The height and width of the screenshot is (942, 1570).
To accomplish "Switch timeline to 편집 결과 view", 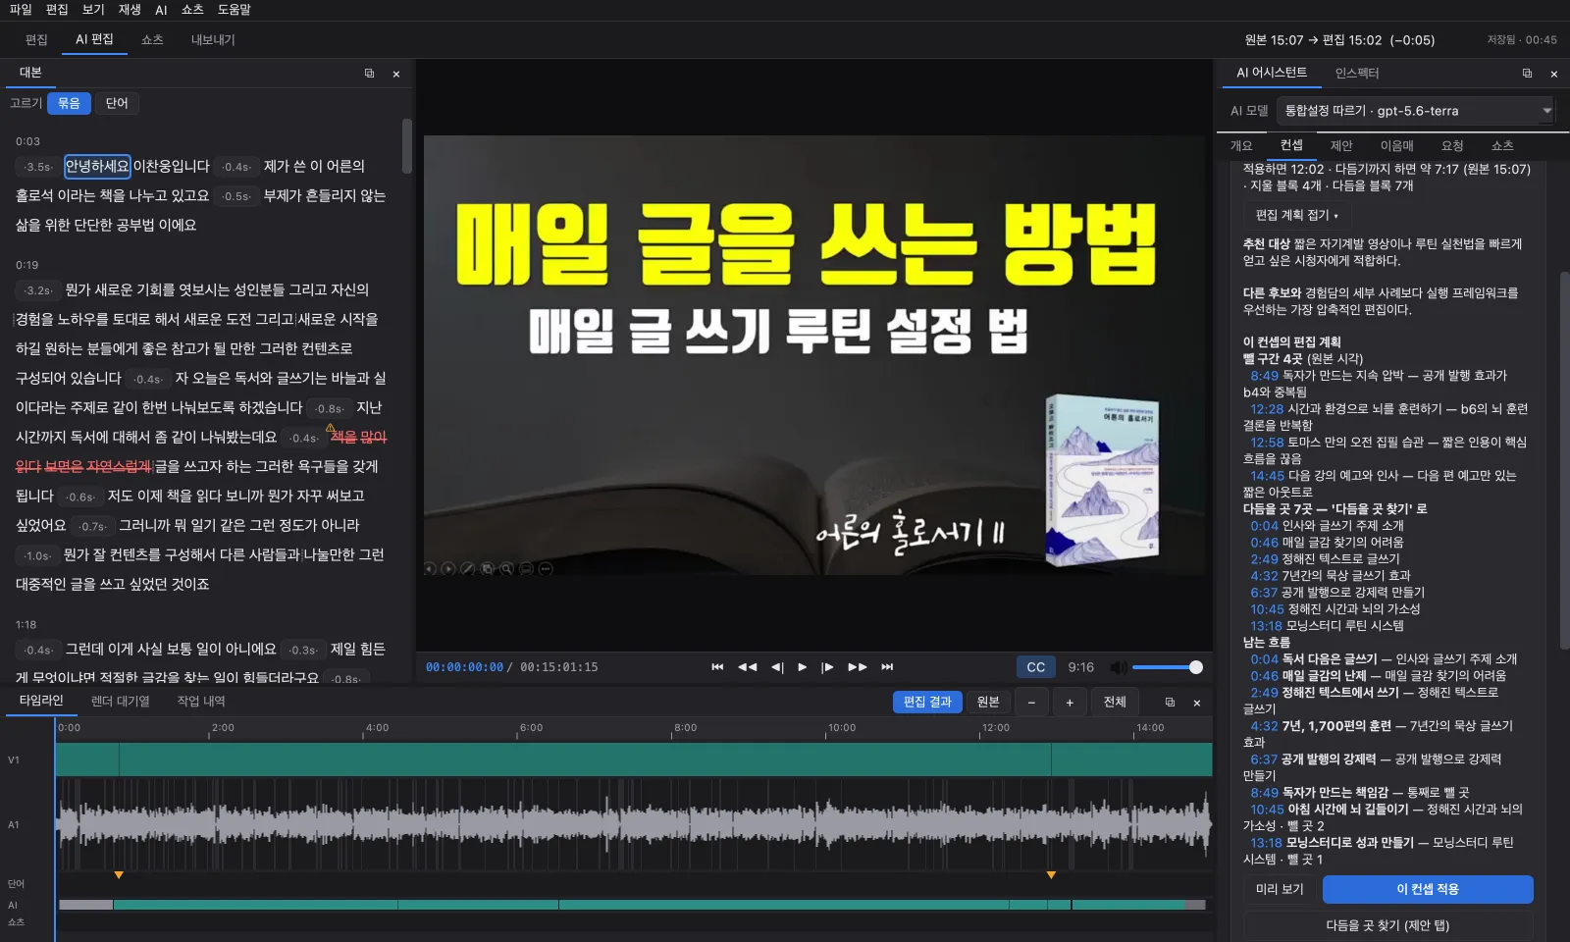I will [927, 703].
